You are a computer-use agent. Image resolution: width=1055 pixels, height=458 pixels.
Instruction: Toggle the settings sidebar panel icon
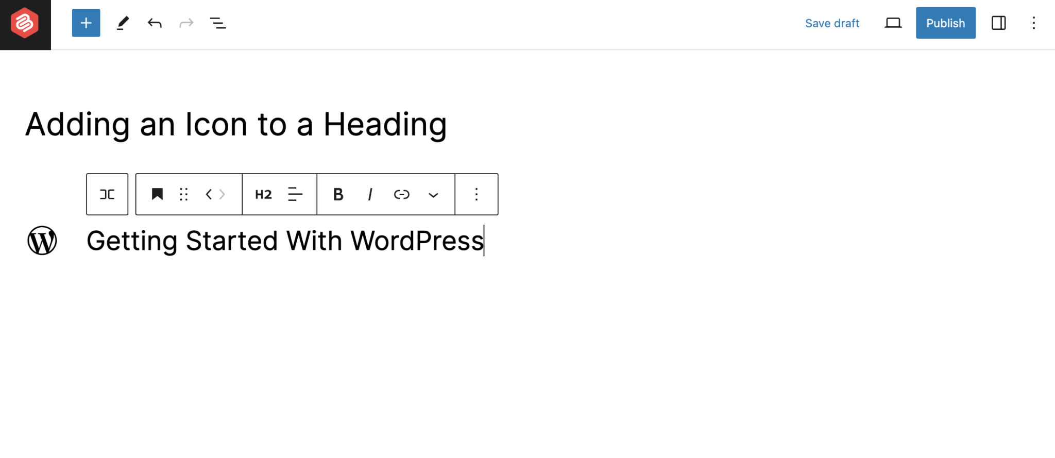[x=998, y=23]
